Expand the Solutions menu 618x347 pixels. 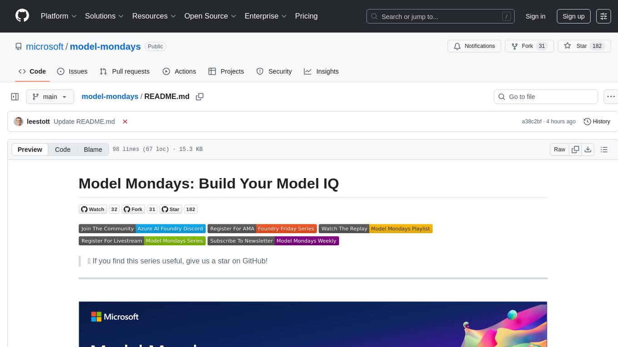click(105, 16)
